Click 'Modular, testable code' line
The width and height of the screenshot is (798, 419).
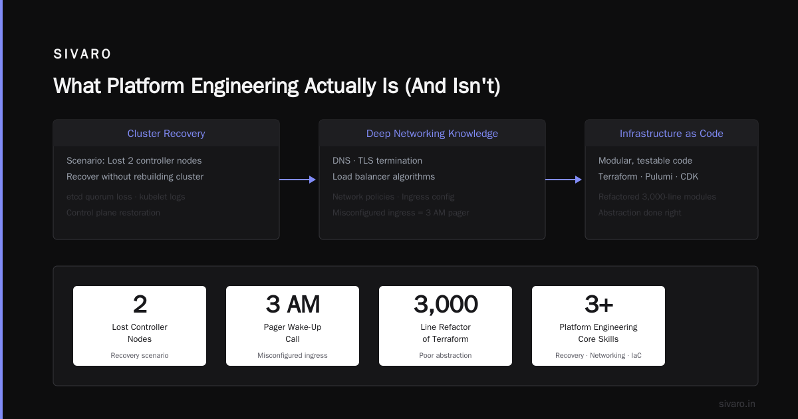[x=645, y=160]
